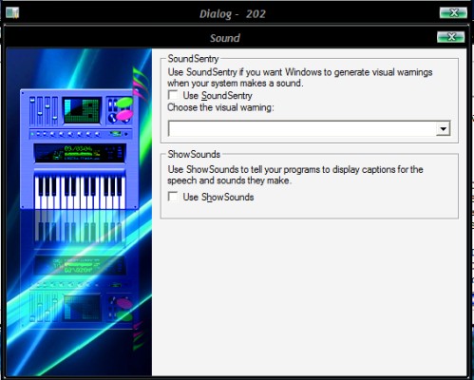The image size is (474, 380).
Task: Click the 'Sound' title bar text
Action: coord(225,38)
